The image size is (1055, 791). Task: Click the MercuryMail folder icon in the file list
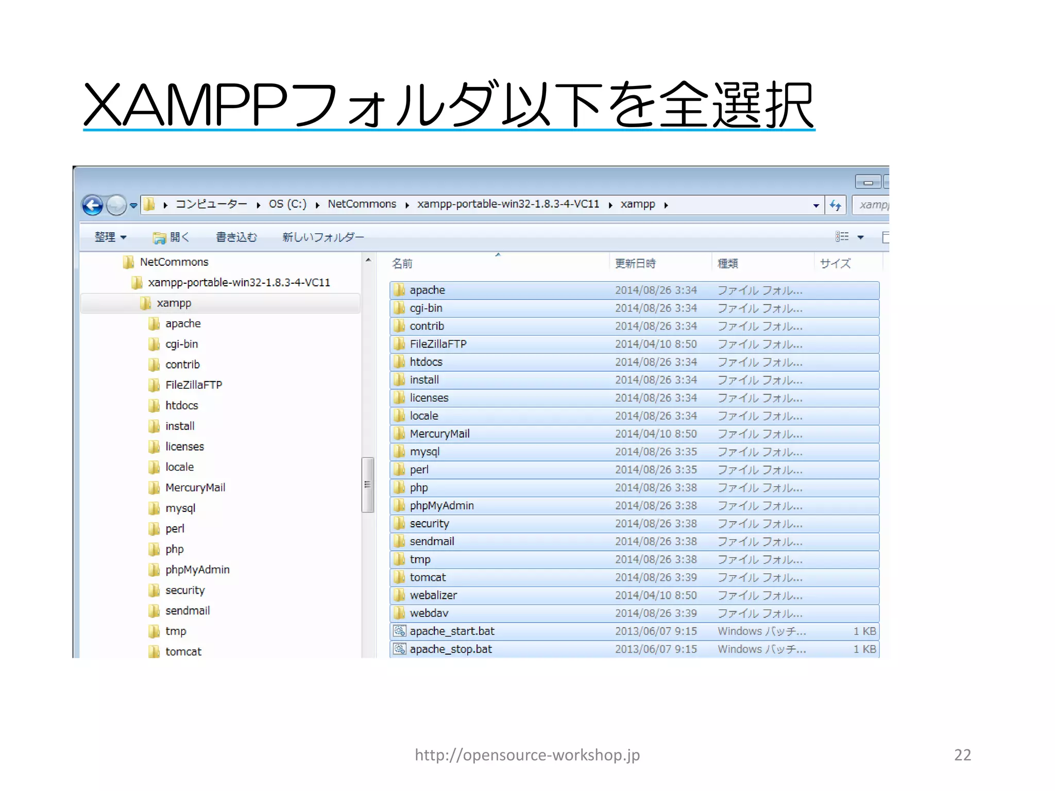399,434
